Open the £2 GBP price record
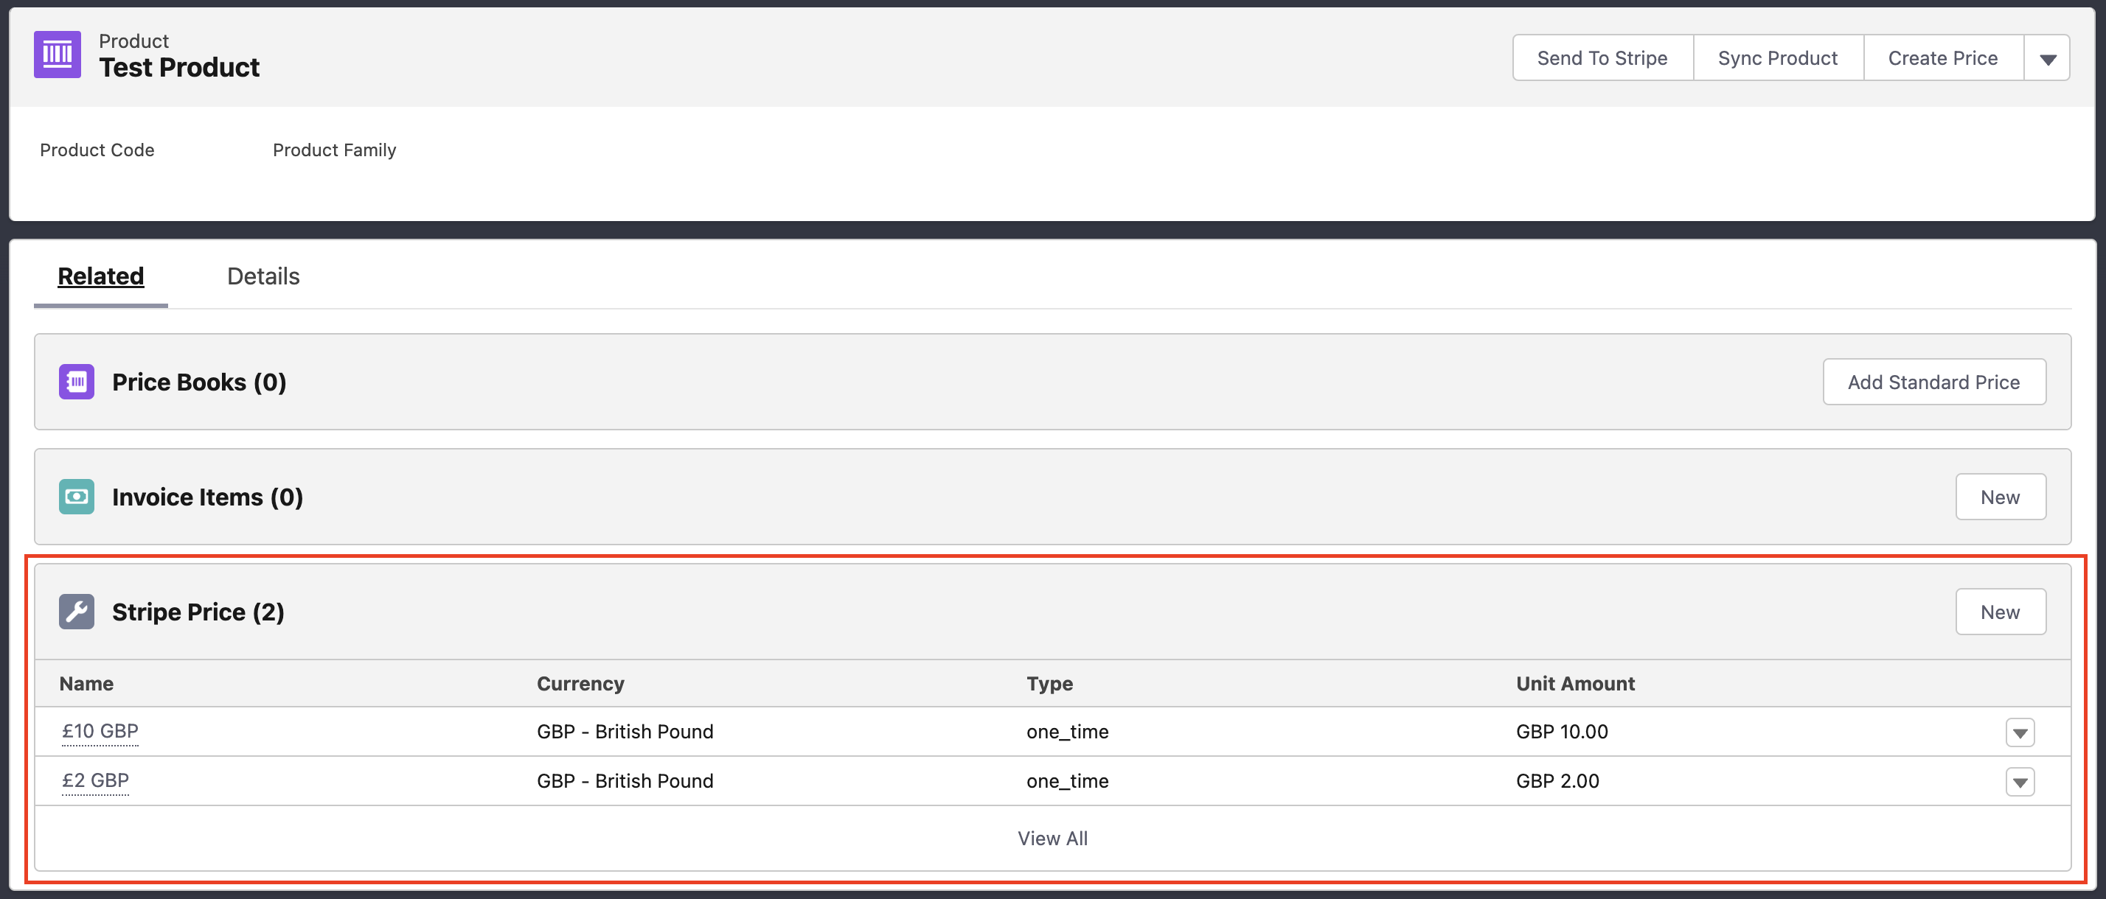The width and height of the screenshot is (2106, 899). 96,780
